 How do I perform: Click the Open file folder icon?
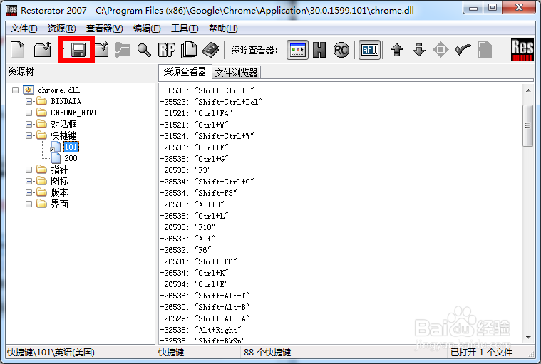pyautogui.click(x=43, y=50)
